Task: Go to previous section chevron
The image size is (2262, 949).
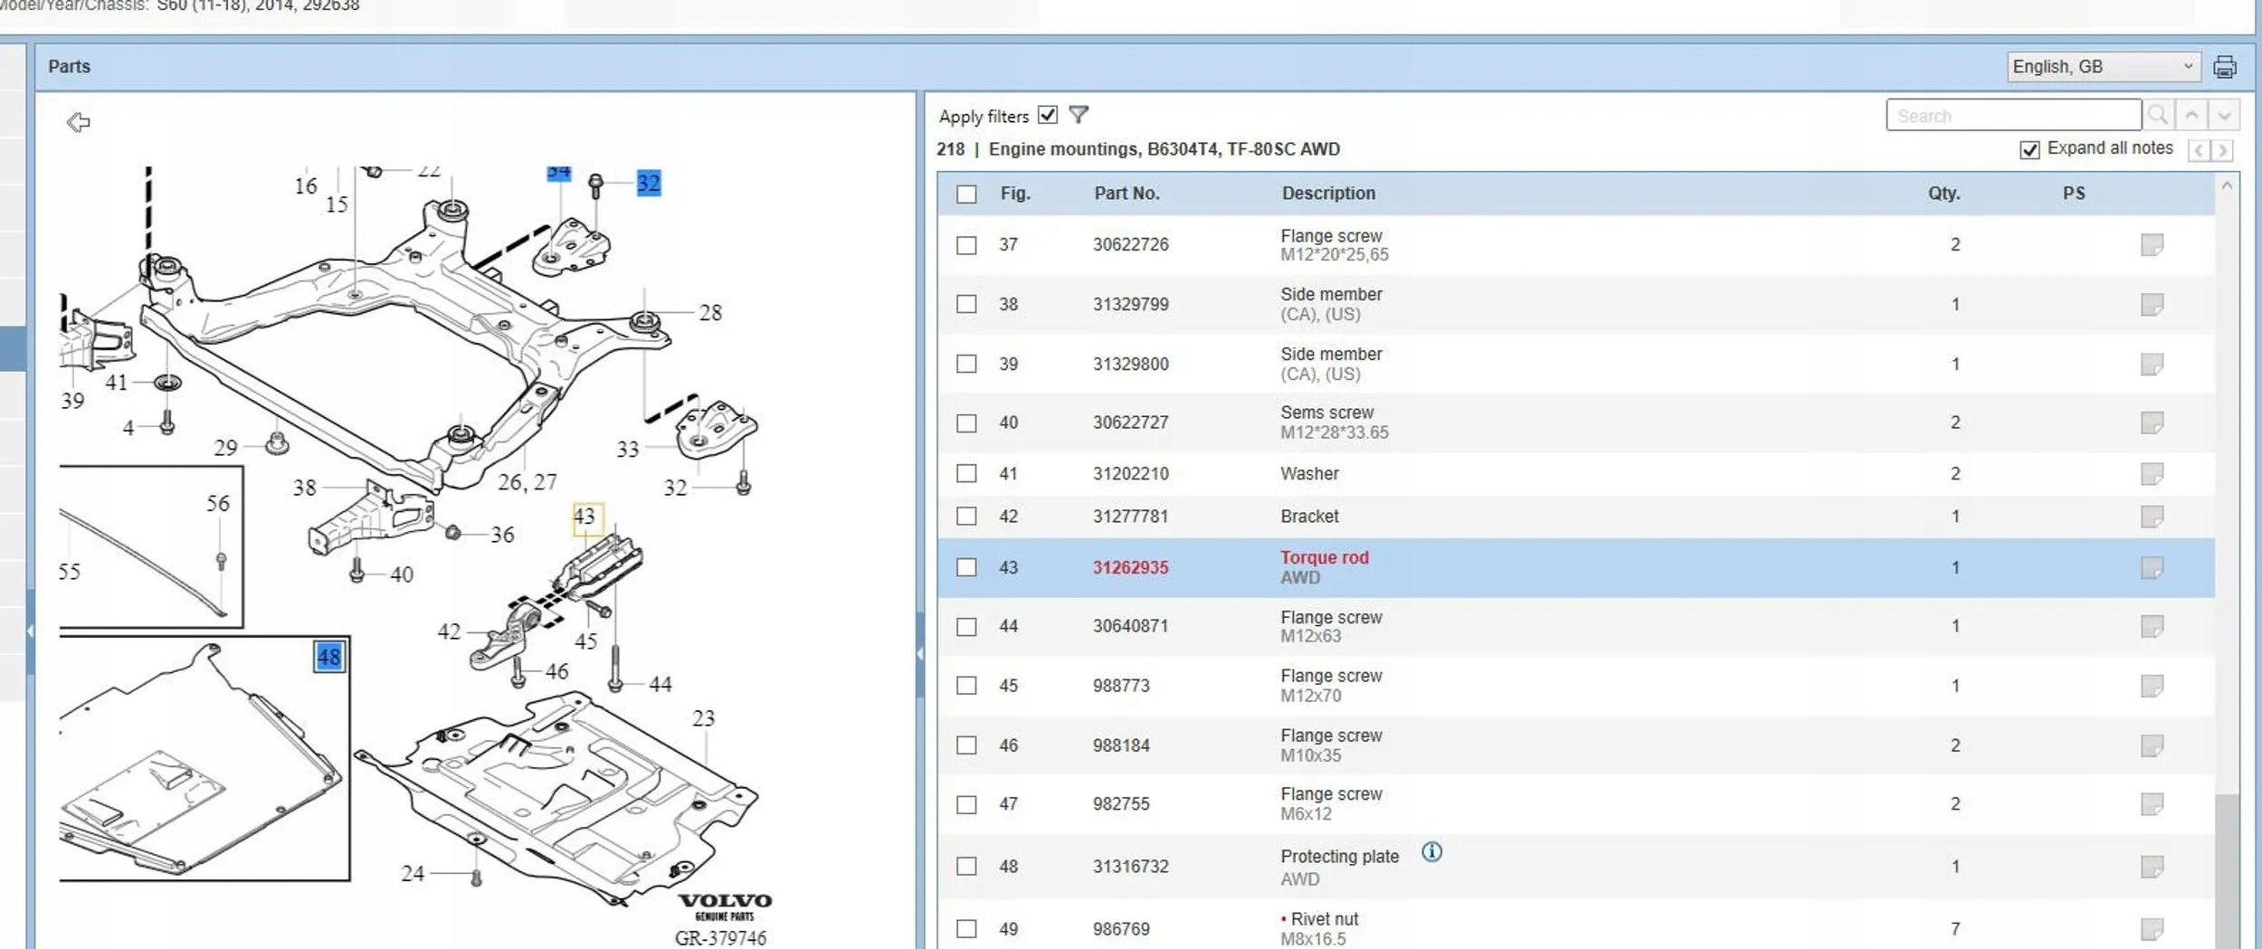Action: tap(2198, 150)
